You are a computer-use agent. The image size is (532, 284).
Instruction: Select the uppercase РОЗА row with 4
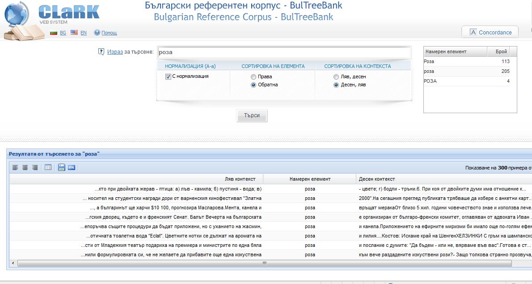(x=467, y=81)
